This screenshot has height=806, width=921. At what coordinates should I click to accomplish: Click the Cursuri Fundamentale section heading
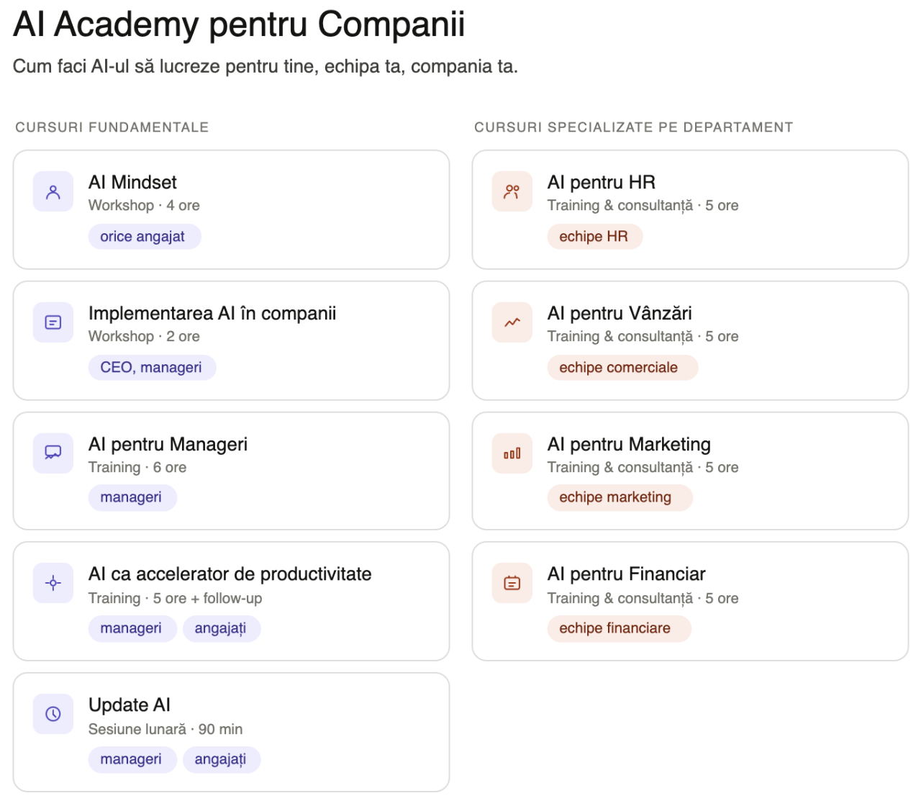point(112,127)
